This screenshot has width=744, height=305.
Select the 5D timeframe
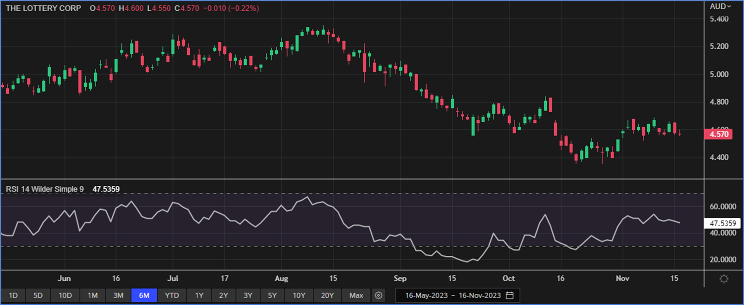pyautogui.click(x=38, y=295)
